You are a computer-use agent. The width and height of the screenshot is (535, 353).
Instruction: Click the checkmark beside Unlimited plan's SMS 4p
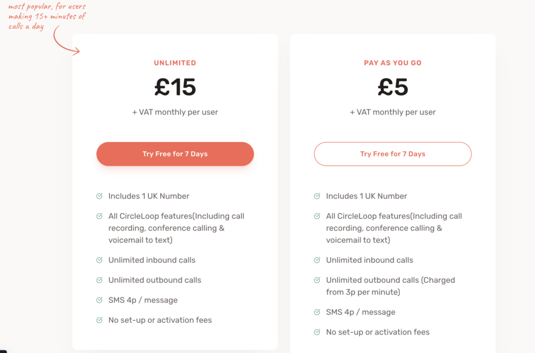tap(99, 300)
